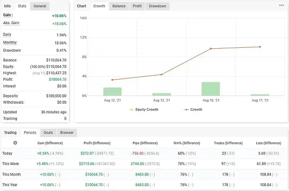Click Today's win rate 60%
This screenshot has height=191, width=289.
tap(181, 153)
